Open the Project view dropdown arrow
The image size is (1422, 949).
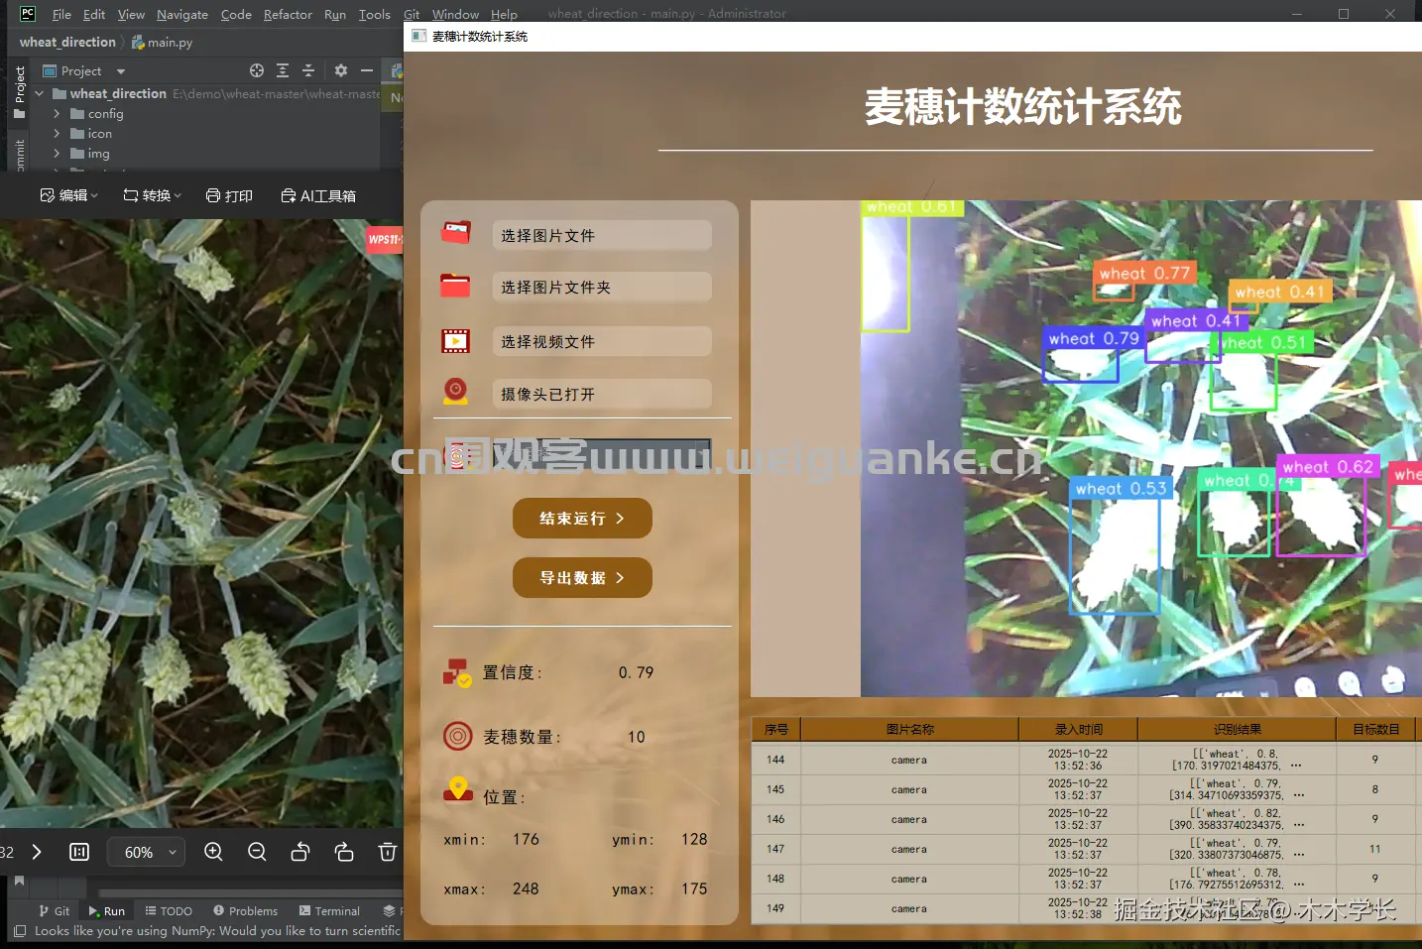click(x=121, y=71)
